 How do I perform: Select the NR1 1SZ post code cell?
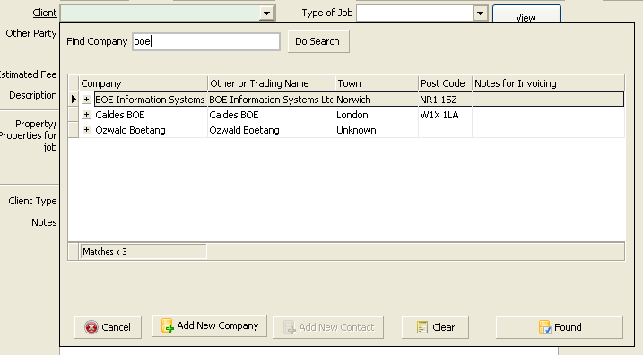(x=445, y=100)
